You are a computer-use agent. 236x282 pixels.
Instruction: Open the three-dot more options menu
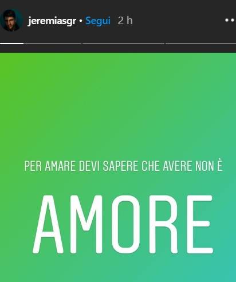pos(230,20)
